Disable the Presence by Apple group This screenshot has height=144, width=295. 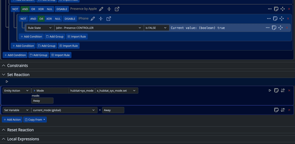(62, 9)
